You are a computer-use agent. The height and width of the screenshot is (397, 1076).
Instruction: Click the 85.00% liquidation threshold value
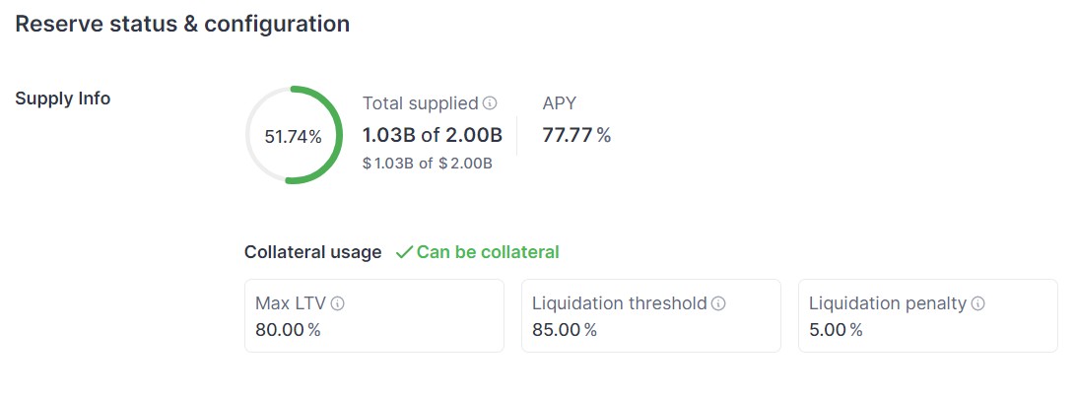565,330
